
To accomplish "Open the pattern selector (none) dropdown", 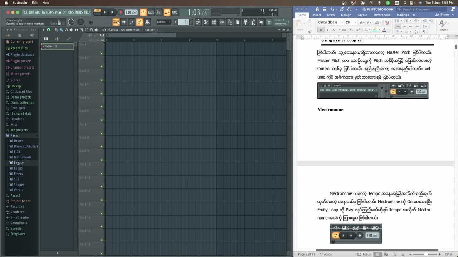I will point(164,22).
